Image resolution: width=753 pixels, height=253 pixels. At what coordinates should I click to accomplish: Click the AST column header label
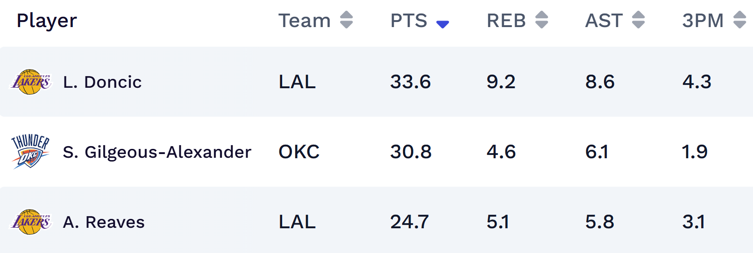click(604, 21)
